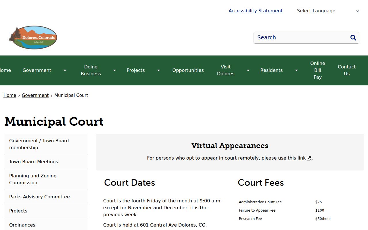
Task: Open the Doing Business nav item
Action: point(91,70)
